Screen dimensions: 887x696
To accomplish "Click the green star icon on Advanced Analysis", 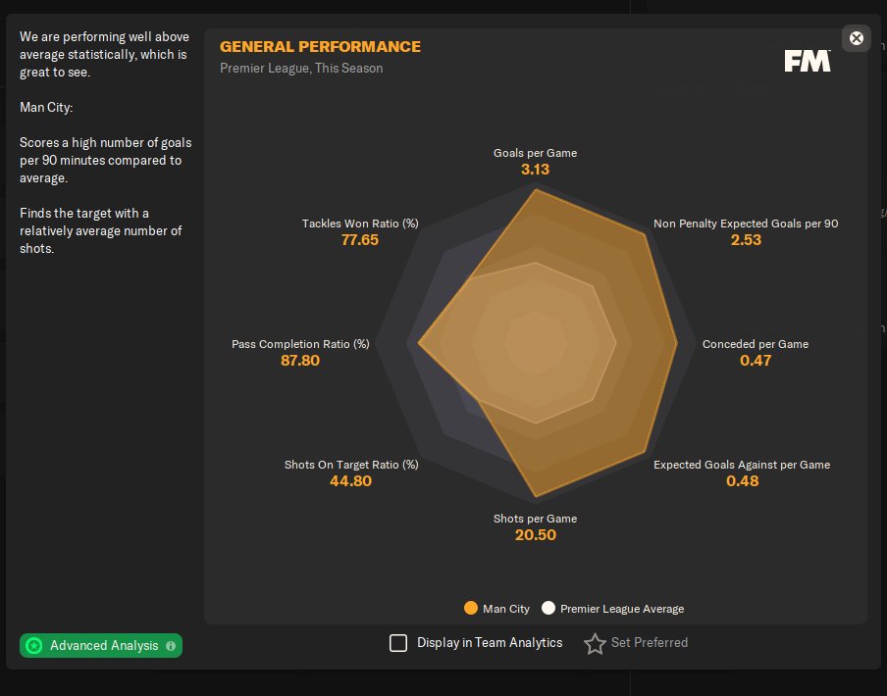I will click(x=34, y=645).
